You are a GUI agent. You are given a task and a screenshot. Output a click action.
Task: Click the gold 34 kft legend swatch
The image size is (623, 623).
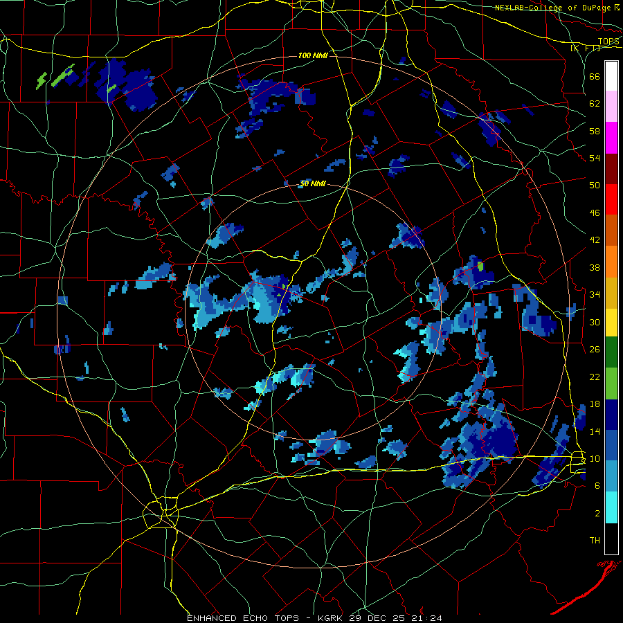[x=611, y=293]
